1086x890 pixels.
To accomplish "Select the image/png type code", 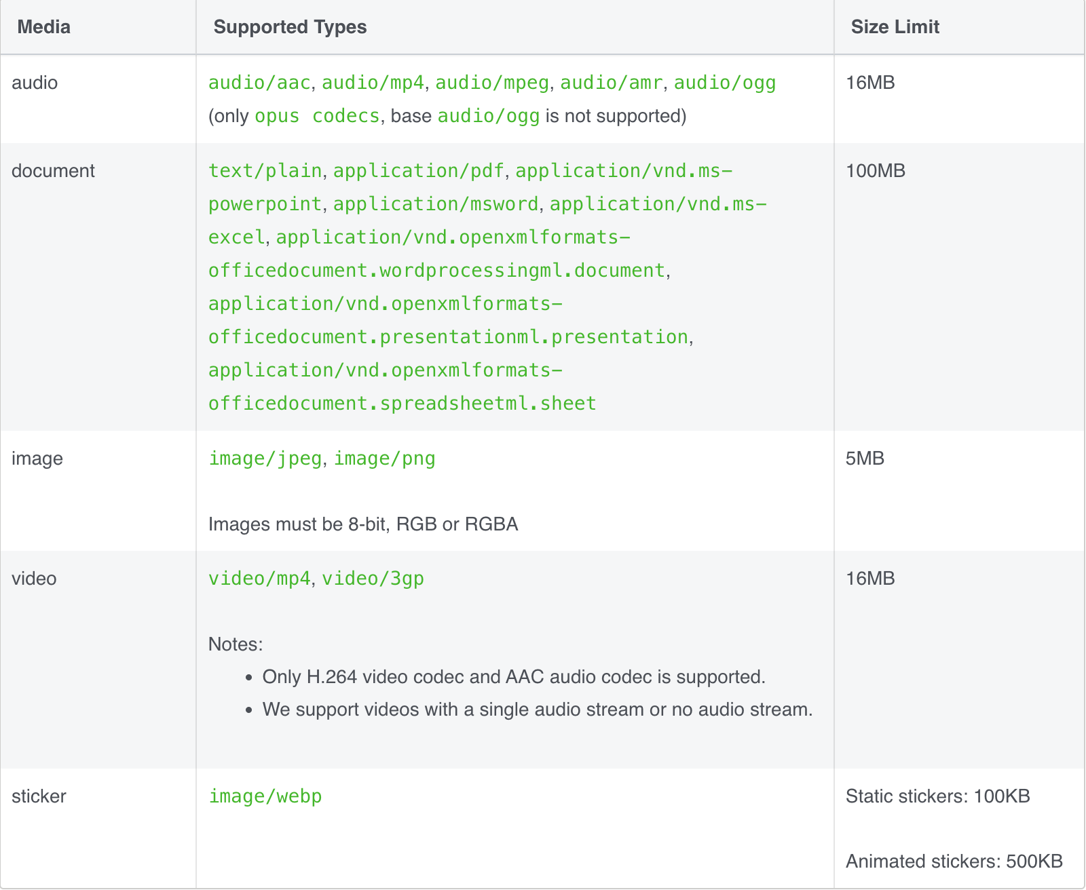I will coord(384,459).
